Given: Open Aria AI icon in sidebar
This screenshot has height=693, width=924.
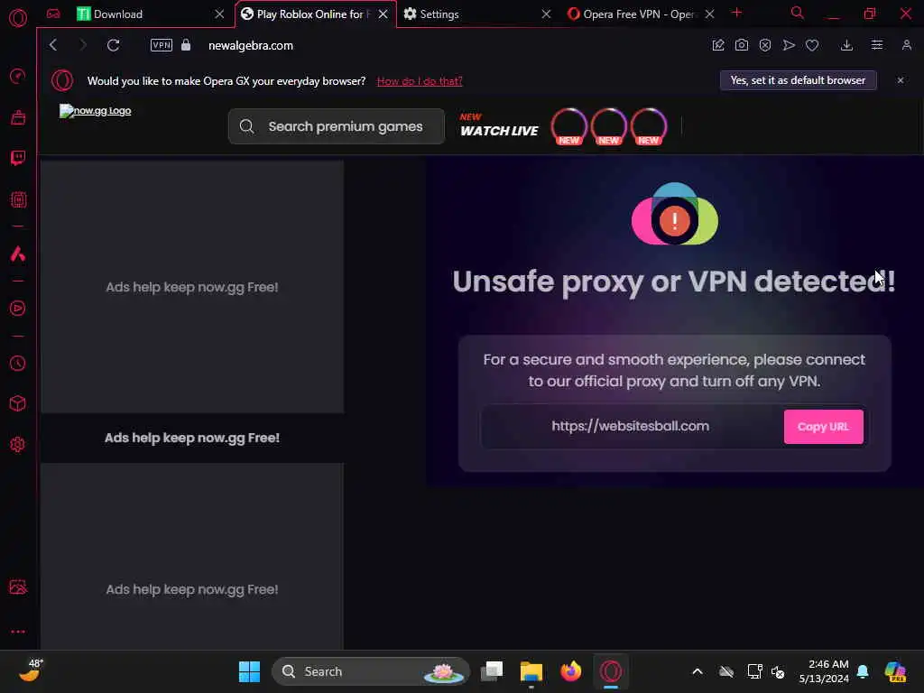Looking at the screenshot, I should (x=18, y=254).
